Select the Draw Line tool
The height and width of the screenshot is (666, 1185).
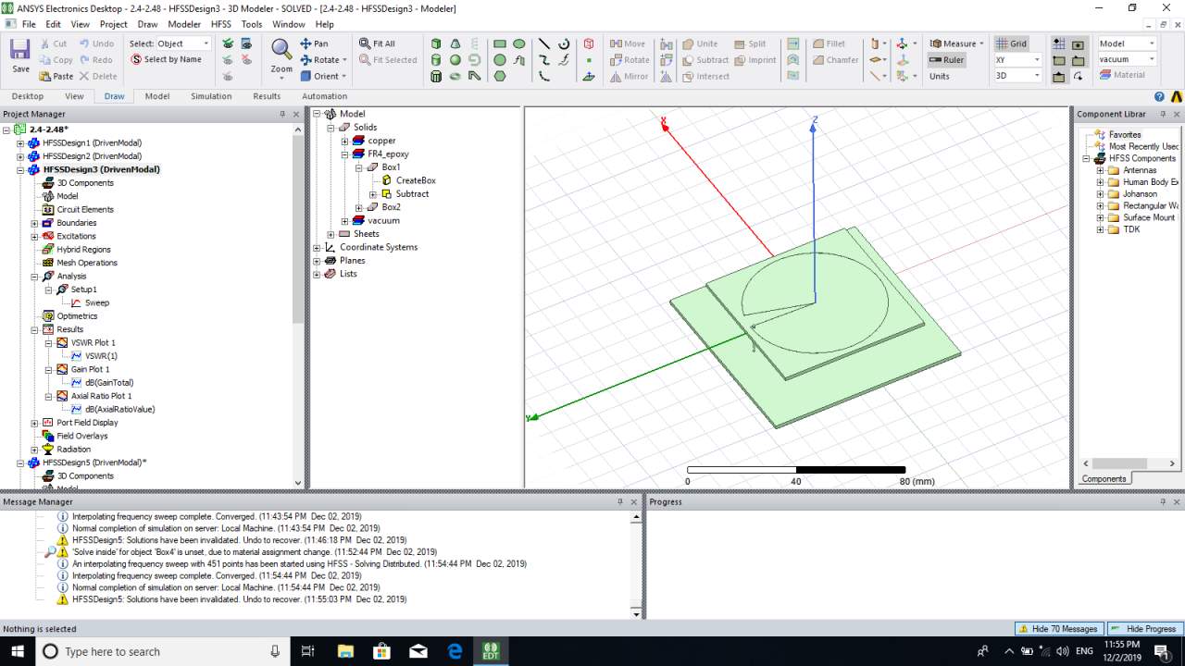point(544,43)
